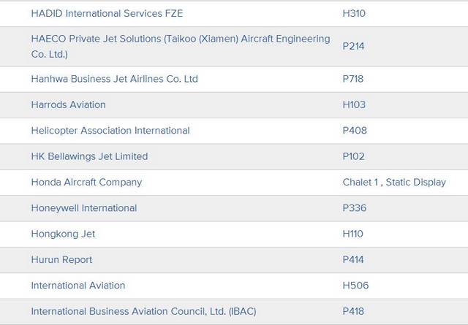The width and height of the screenshot is (468, 325).
Task: Click the HADID International Services FZE exhibitor name
Action: (x=107, y=13)
